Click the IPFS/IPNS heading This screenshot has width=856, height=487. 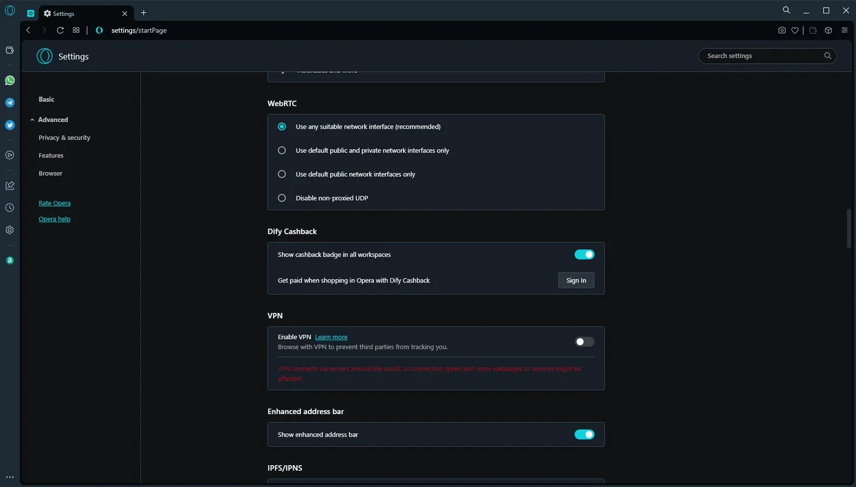click(x=285, y=468)
